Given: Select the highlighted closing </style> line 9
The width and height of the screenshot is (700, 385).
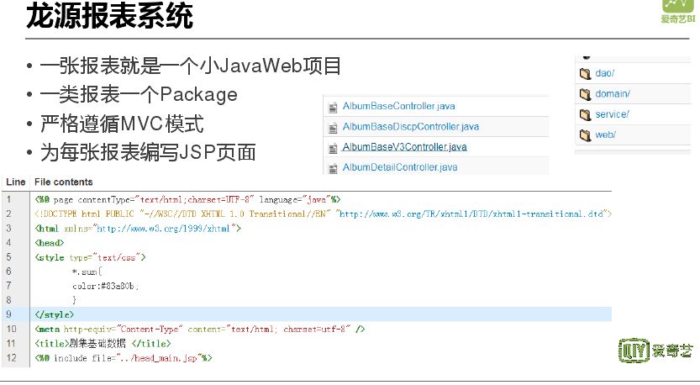Looking at the screenshot, I should [x=307, y=314].
